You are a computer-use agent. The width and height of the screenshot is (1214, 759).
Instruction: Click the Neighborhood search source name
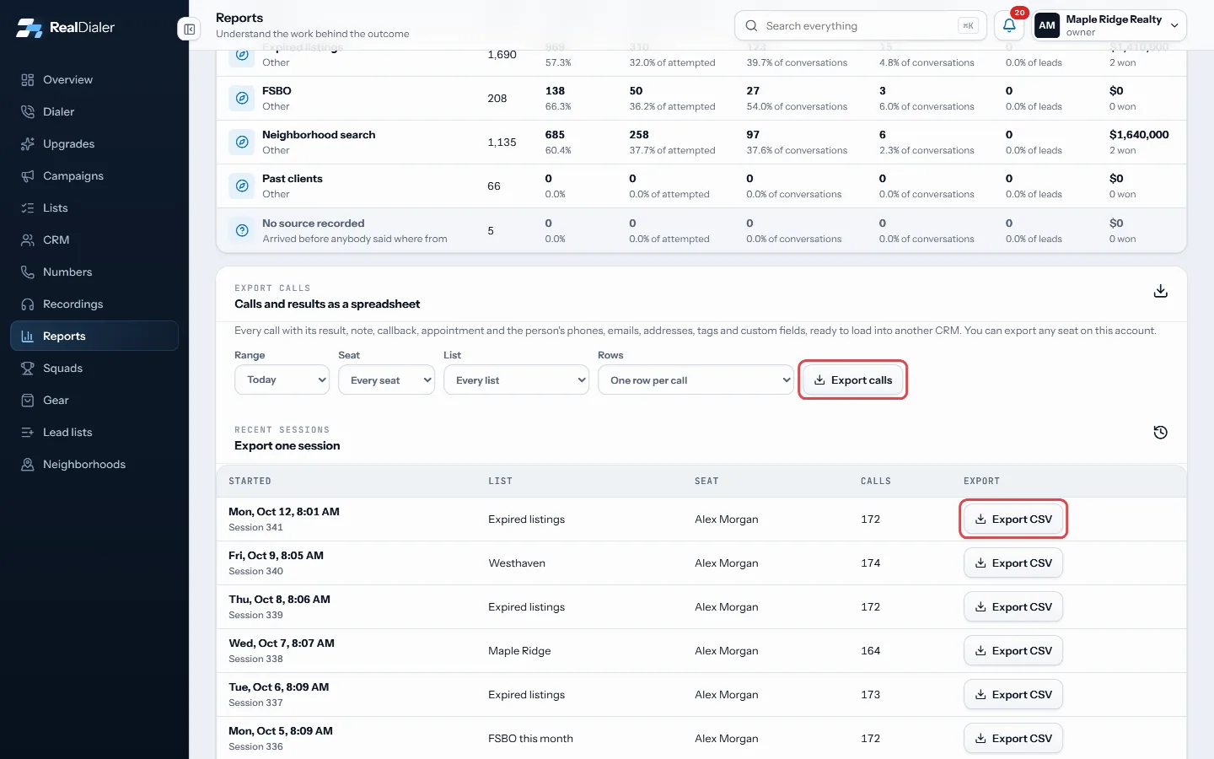(319, 135)
